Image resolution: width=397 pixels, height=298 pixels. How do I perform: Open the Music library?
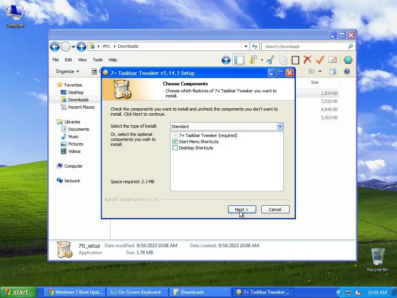(73, 136)
